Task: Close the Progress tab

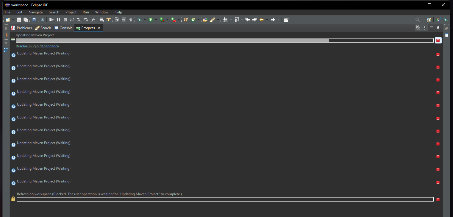Action: [x=99, y=28]
